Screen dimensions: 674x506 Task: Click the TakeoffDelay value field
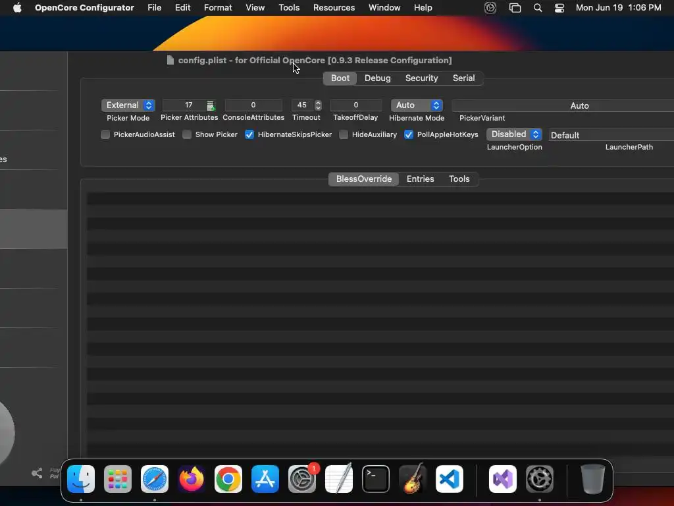click(x=355, y=105)
